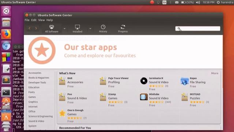This screenshot has width=234, height=132.
Task: Open the orange Software Center launcher icon
Action: 6,117
